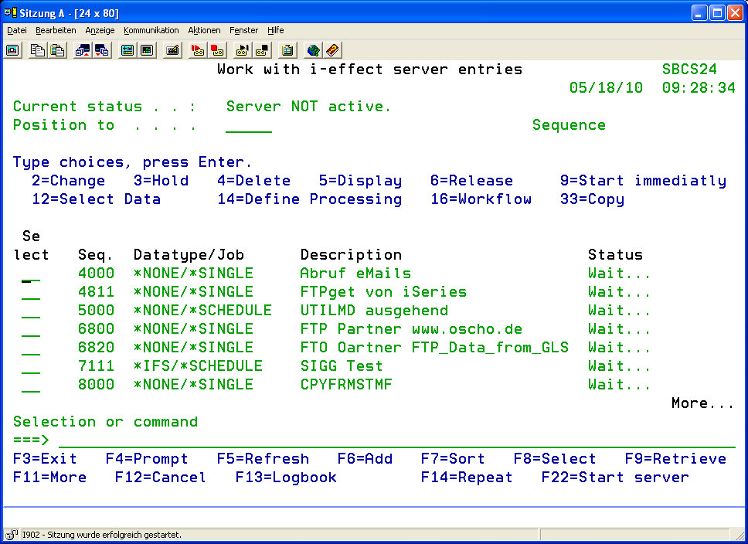Open the Datei menu

(17, 30)
